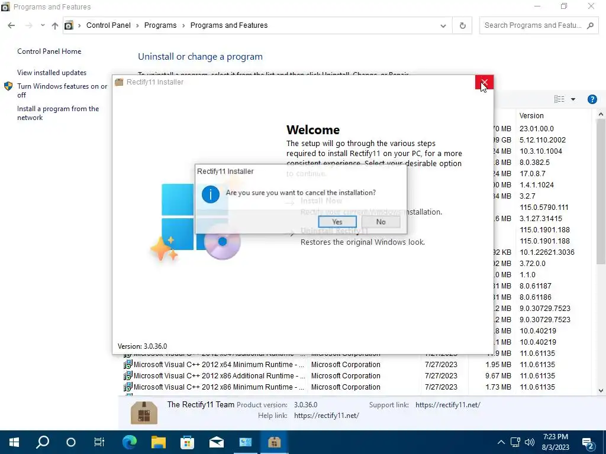Open the view options dropdown arrow
The image size is (606, 454).
(573, 99)
